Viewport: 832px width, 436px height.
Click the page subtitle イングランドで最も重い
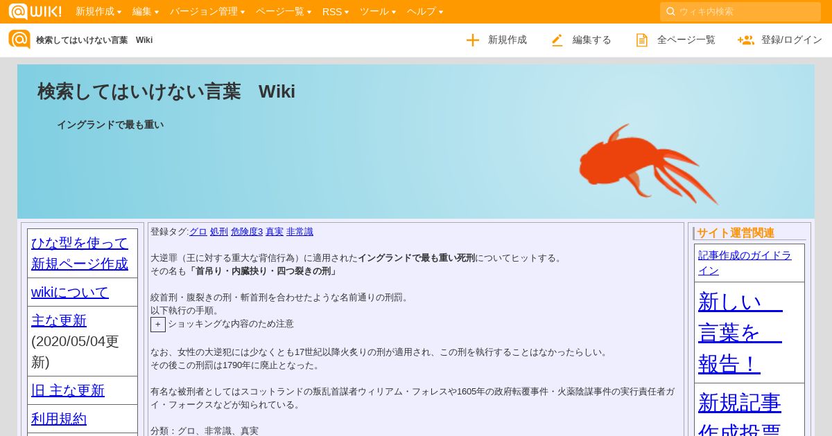pos(110,125)
